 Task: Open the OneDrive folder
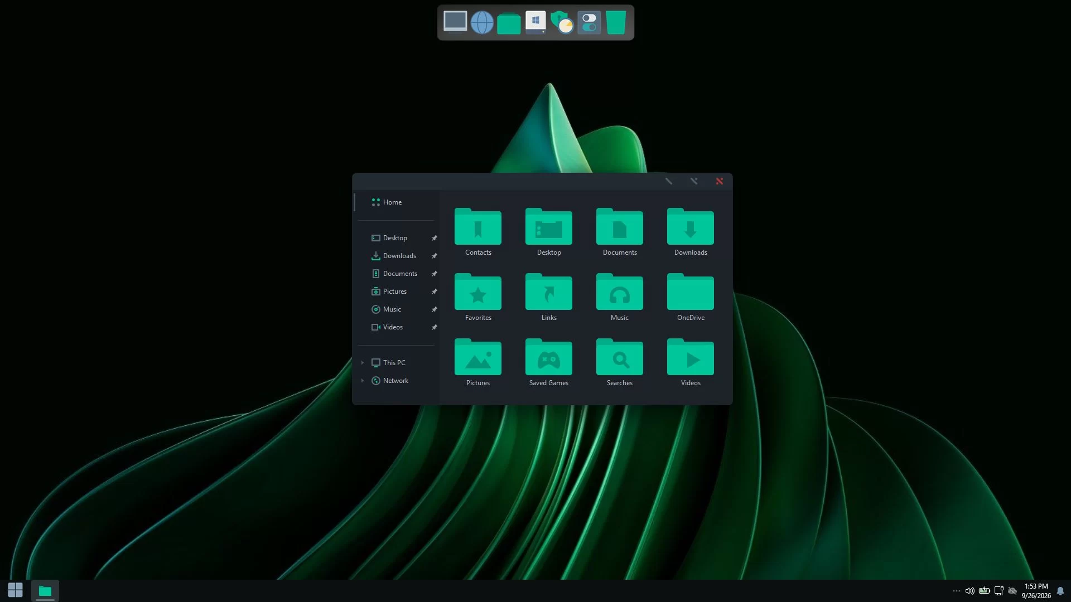pos(691,298)
